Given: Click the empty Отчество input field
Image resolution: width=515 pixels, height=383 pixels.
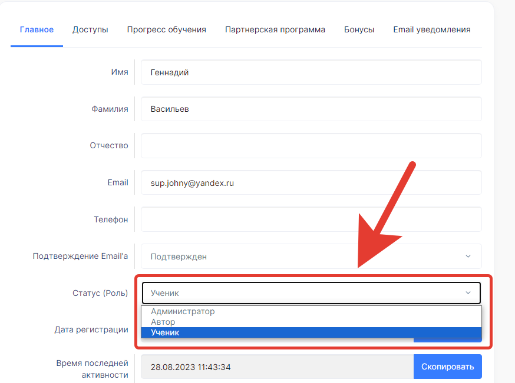Looking at the screenshot, I should [311, 146].
